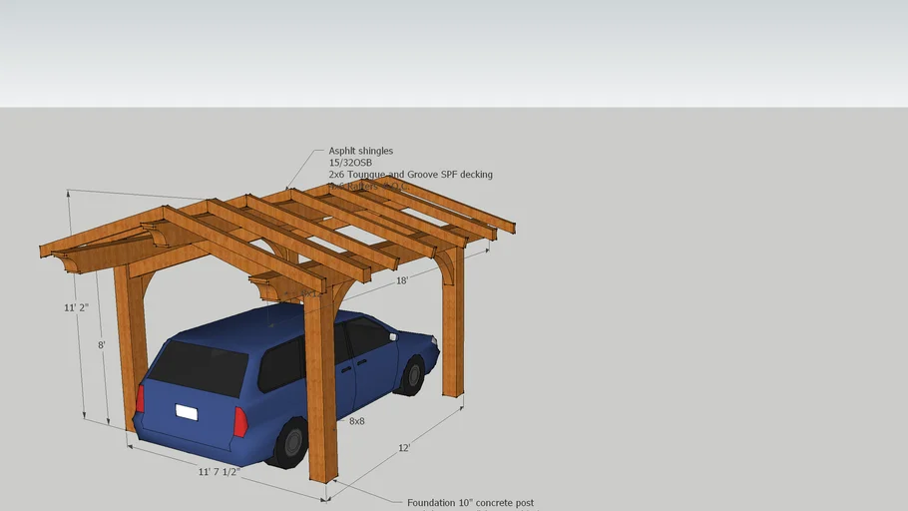
Task: Select the car's rear window
Action: coord(200,366)
